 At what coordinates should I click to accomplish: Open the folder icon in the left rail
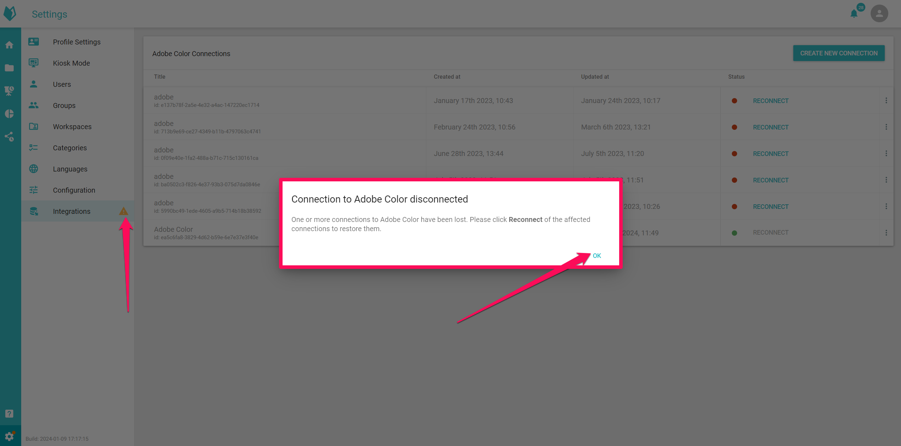pos(10,68)
